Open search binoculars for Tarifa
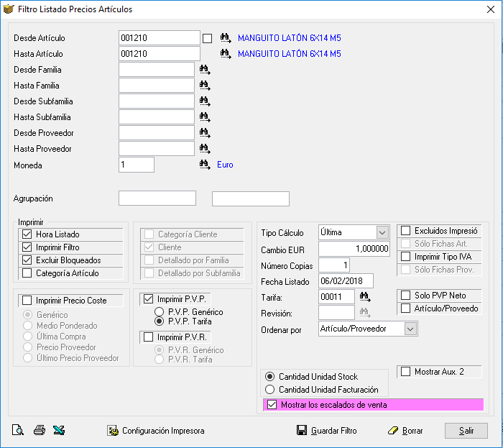The image size is (503, 448). point(365,297)
